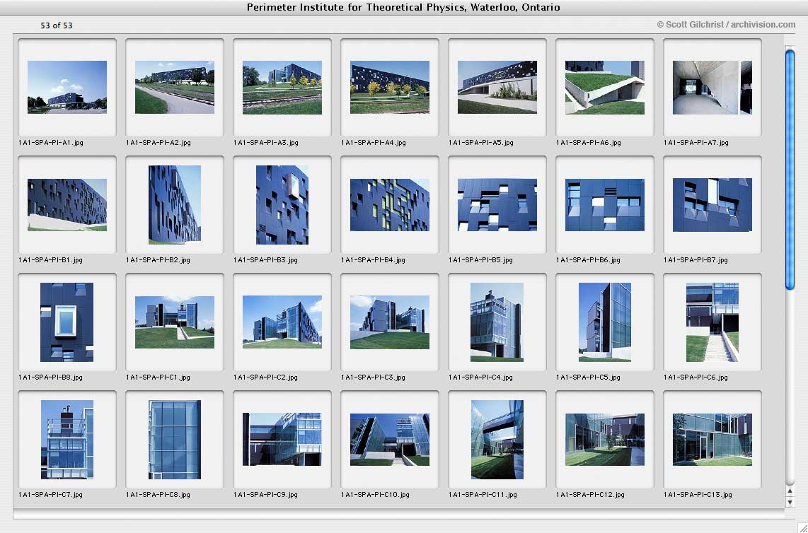Click the scroll up arrow
This screenshot has height=533, width=808.
point(790,491)
